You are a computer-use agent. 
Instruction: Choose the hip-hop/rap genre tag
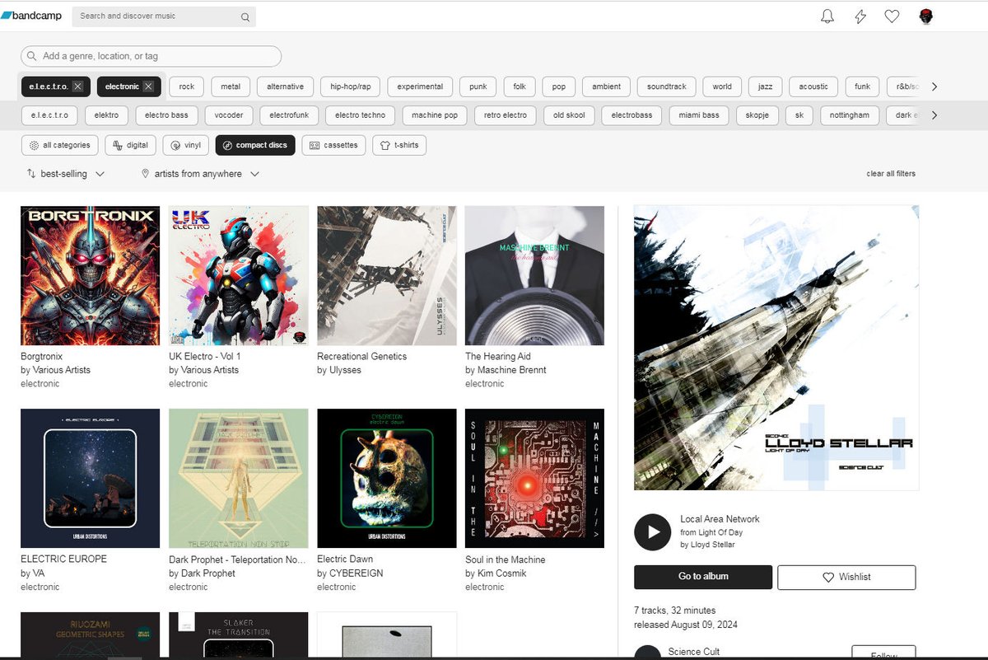tap(351, 87)
